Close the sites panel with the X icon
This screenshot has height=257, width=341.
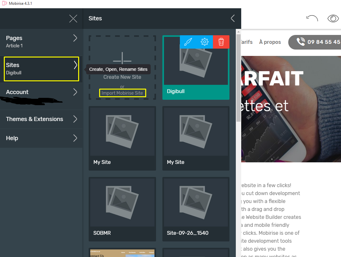(x=73, y=18)
